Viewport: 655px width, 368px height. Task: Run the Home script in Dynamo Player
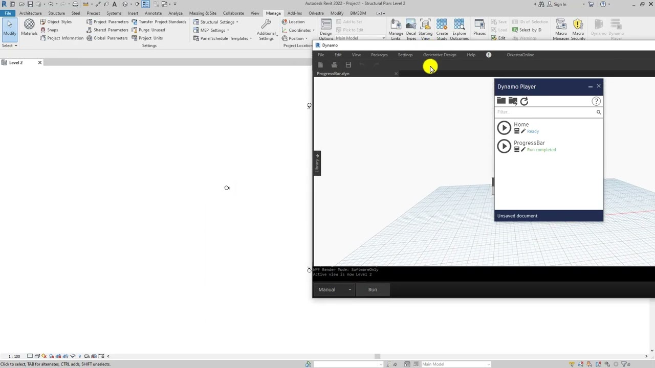coord(504,128)
